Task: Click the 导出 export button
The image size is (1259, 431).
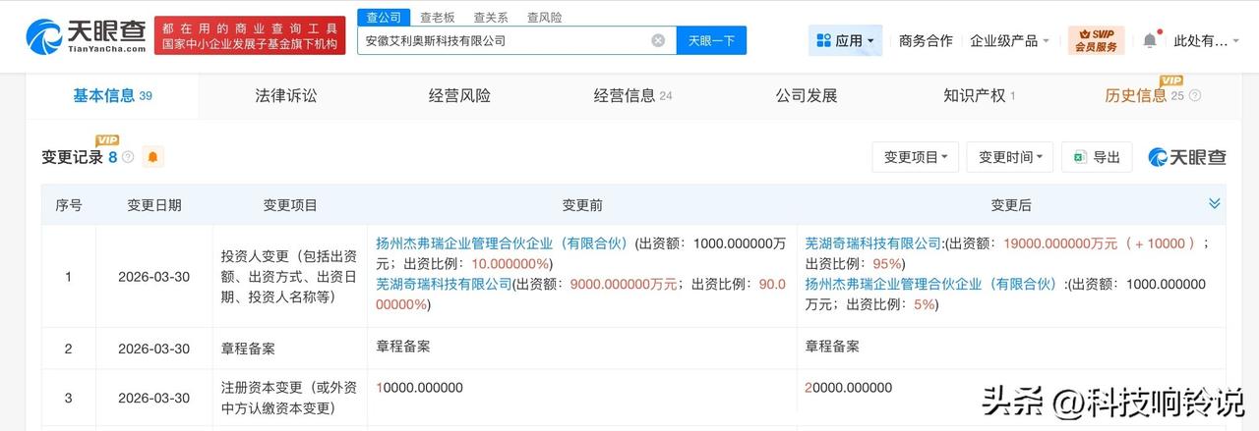Action: click(1097, 157)
